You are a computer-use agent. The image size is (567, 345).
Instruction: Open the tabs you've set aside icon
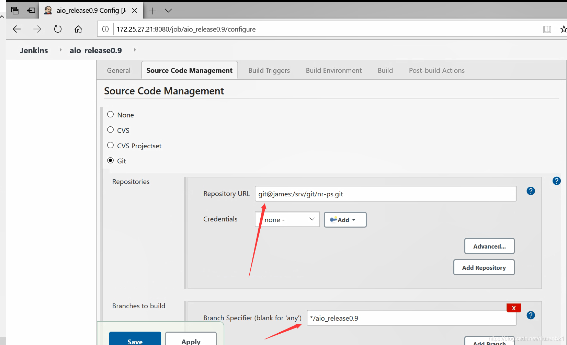(15, 11)
